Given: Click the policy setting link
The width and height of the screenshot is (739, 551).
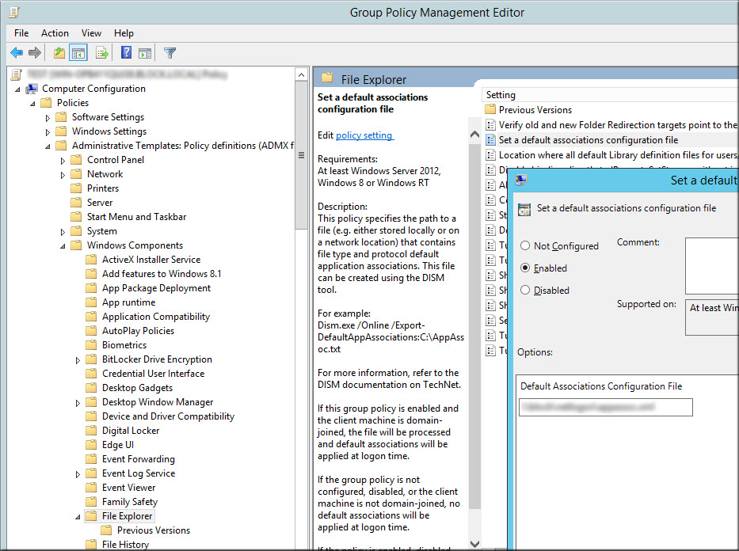Looking at the screenshot, I should (x=364, y=135).
